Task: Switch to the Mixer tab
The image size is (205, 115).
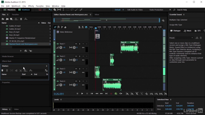Action: click(x=97, y=15)
